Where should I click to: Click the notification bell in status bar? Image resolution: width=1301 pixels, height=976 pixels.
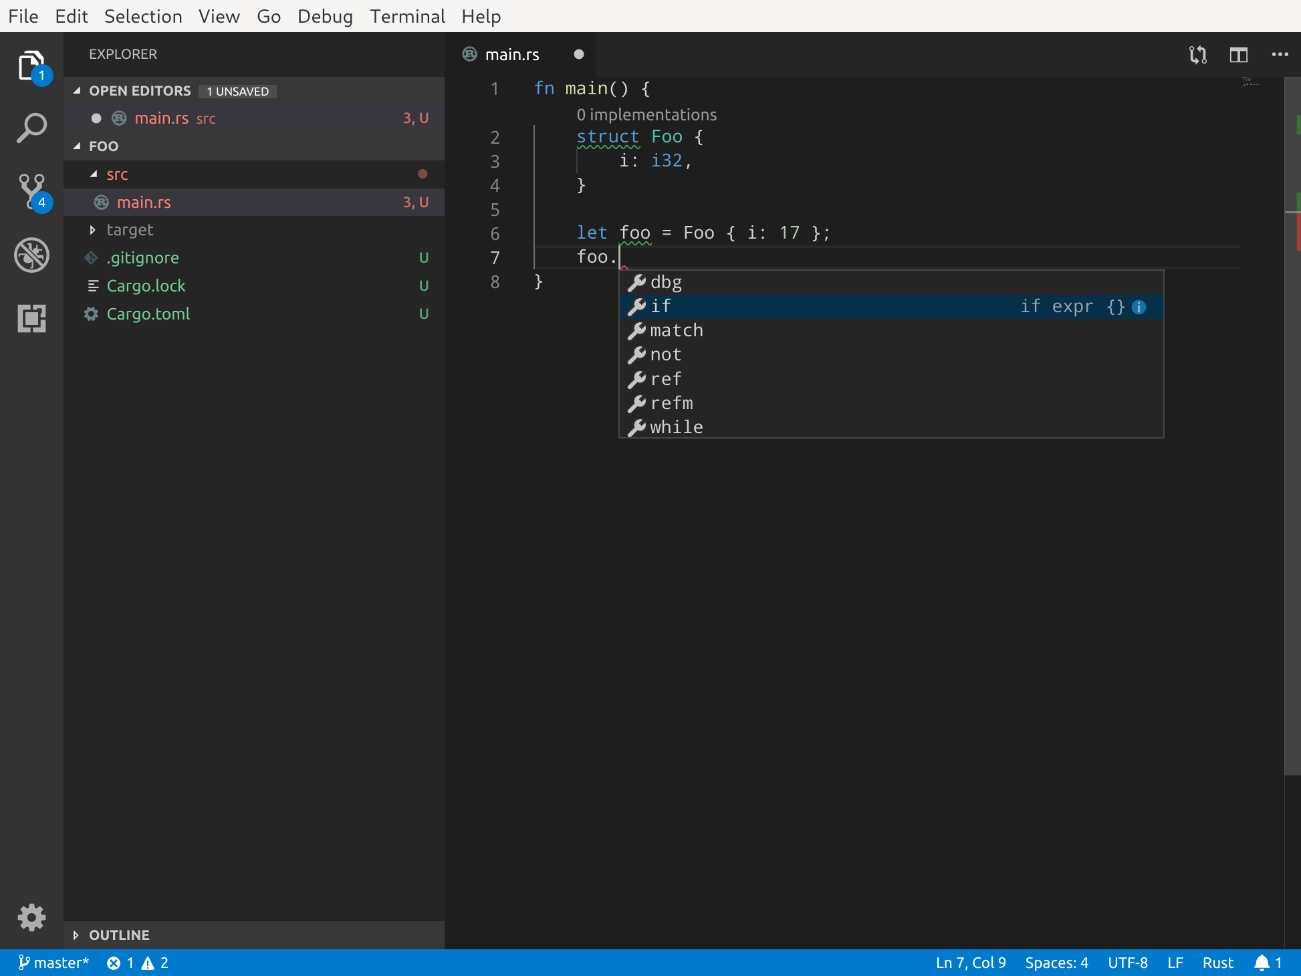1262,963
